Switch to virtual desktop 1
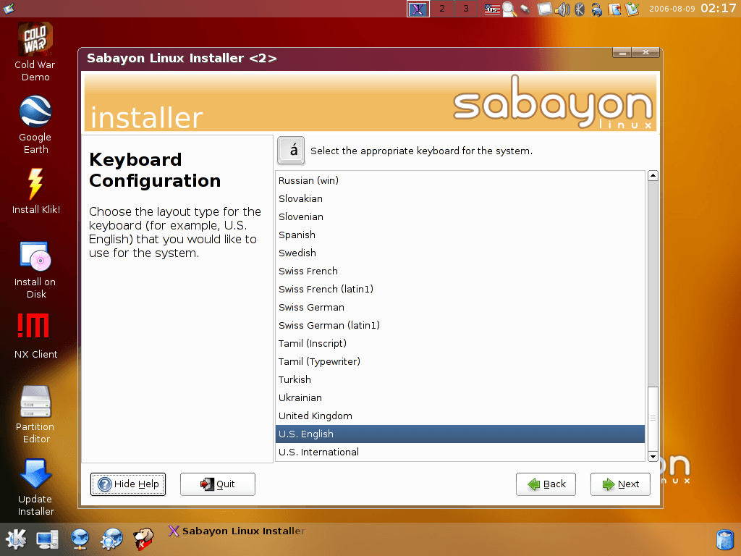The image size is (741, 556). pos(418,9)
